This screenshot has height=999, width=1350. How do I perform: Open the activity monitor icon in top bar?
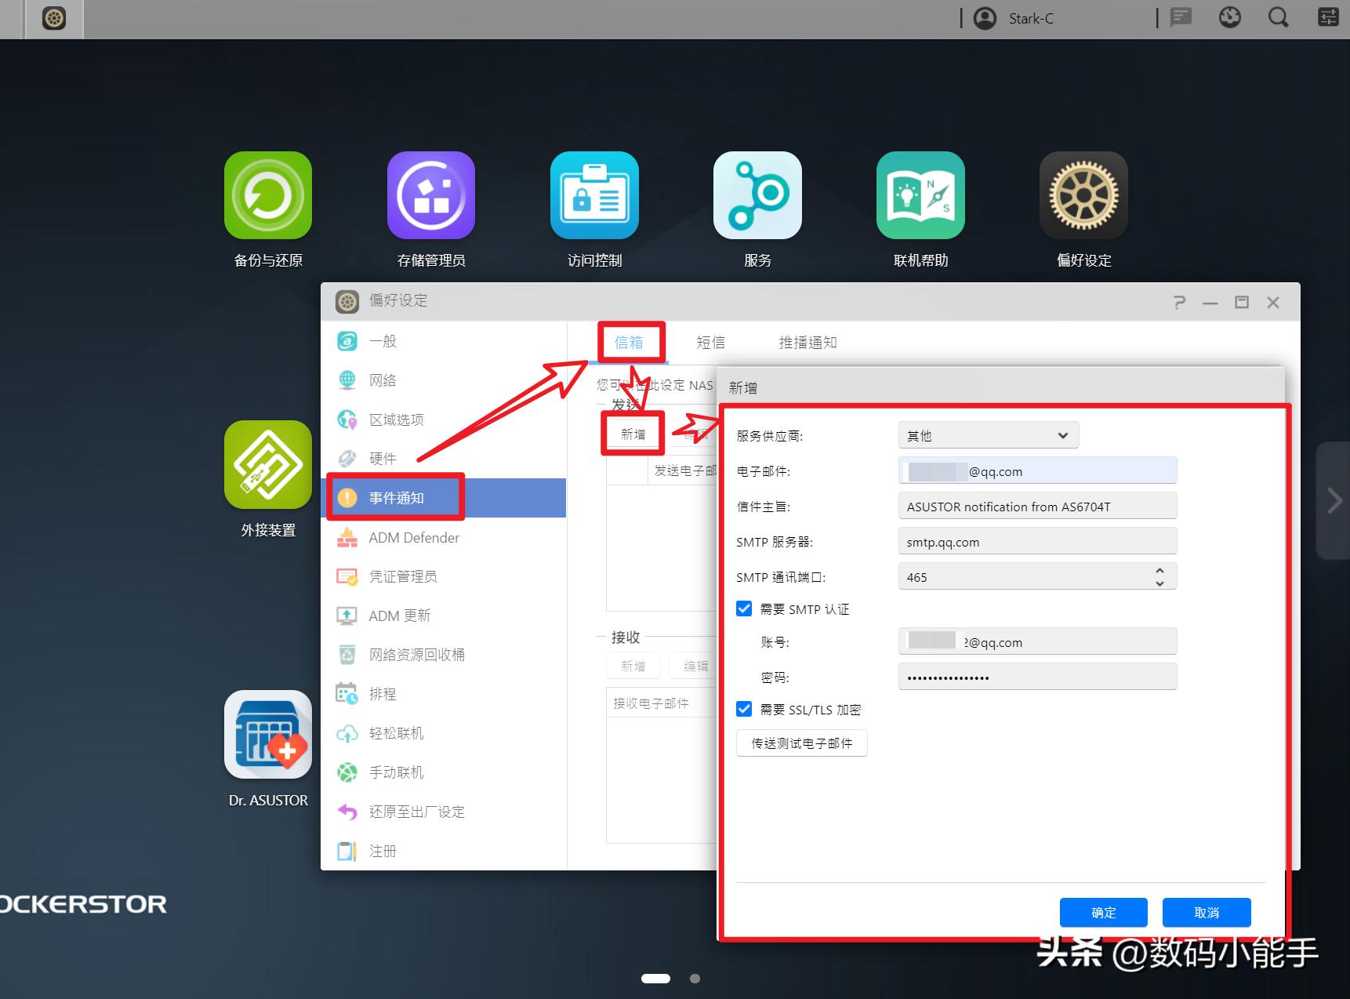coord(1230,17)
